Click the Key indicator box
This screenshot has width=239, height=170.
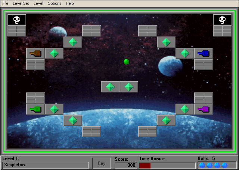(x=102, y=163)
